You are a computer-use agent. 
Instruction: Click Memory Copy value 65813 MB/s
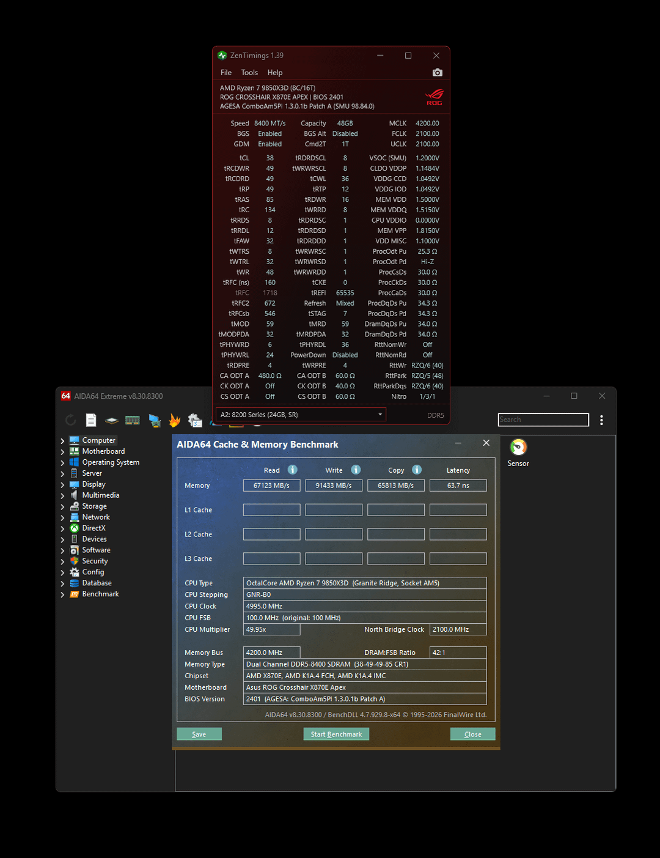(396, 486)
